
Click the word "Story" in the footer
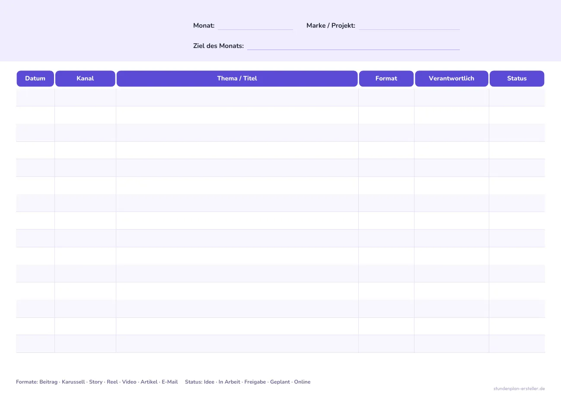[96, 382]
